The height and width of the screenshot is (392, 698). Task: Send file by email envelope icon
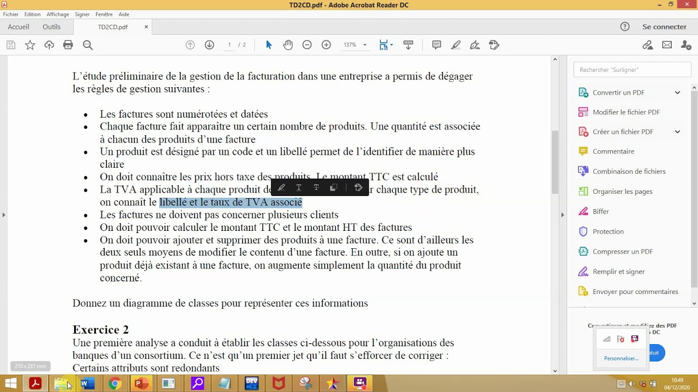coord(667,45)
